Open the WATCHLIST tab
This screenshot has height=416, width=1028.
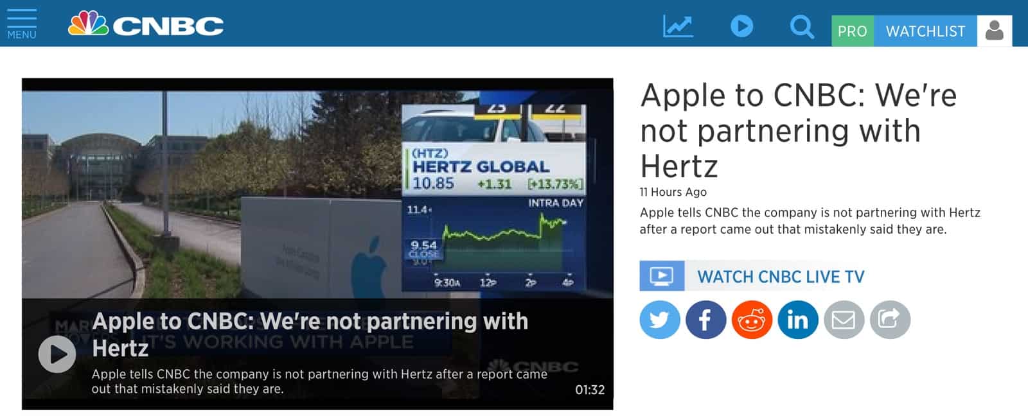925,31
